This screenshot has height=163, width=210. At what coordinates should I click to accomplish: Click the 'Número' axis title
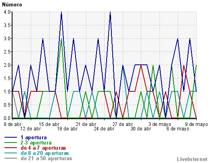coord(12,5)
